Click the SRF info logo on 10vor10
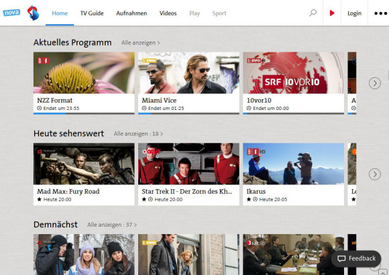Image resolution: width=389 pixels, height=275 pixels. [x=256, y=60]
